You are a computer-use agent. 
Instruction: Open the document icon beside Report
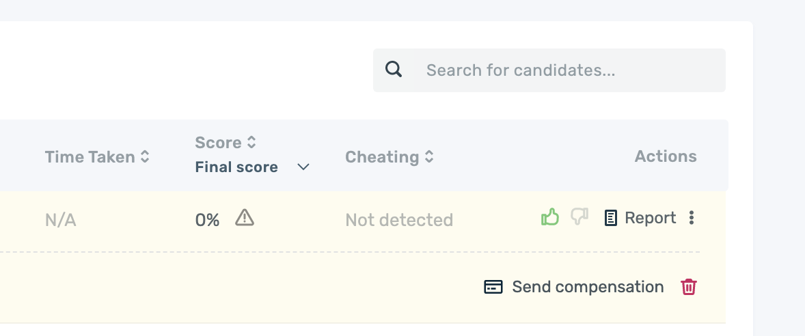click(610, 218)
